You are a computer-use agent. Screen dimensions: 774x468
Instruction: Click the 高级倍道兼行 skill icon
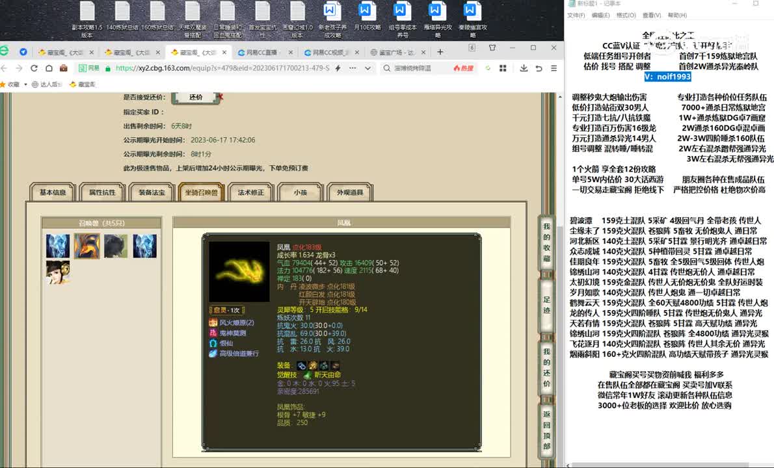click(x=213, y=354)
